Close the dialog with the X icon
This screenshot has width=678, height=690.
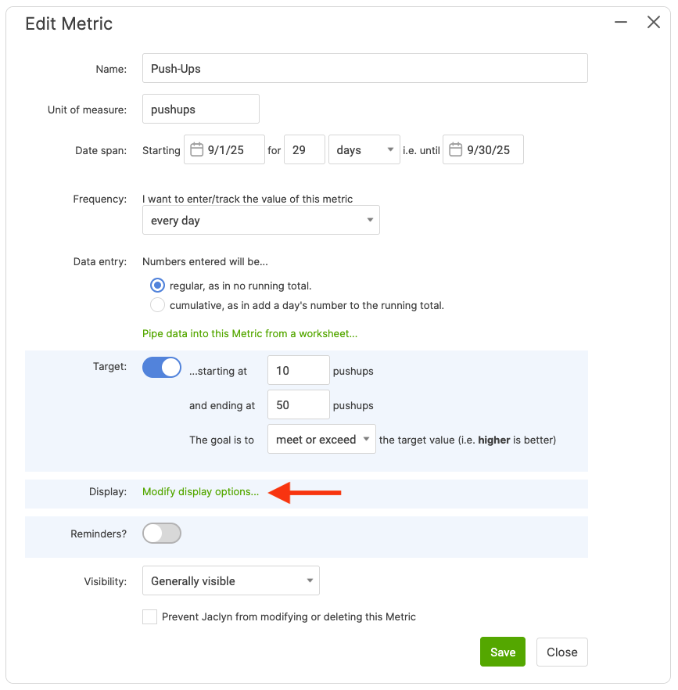pyautogui.click(x=654, y=23)
